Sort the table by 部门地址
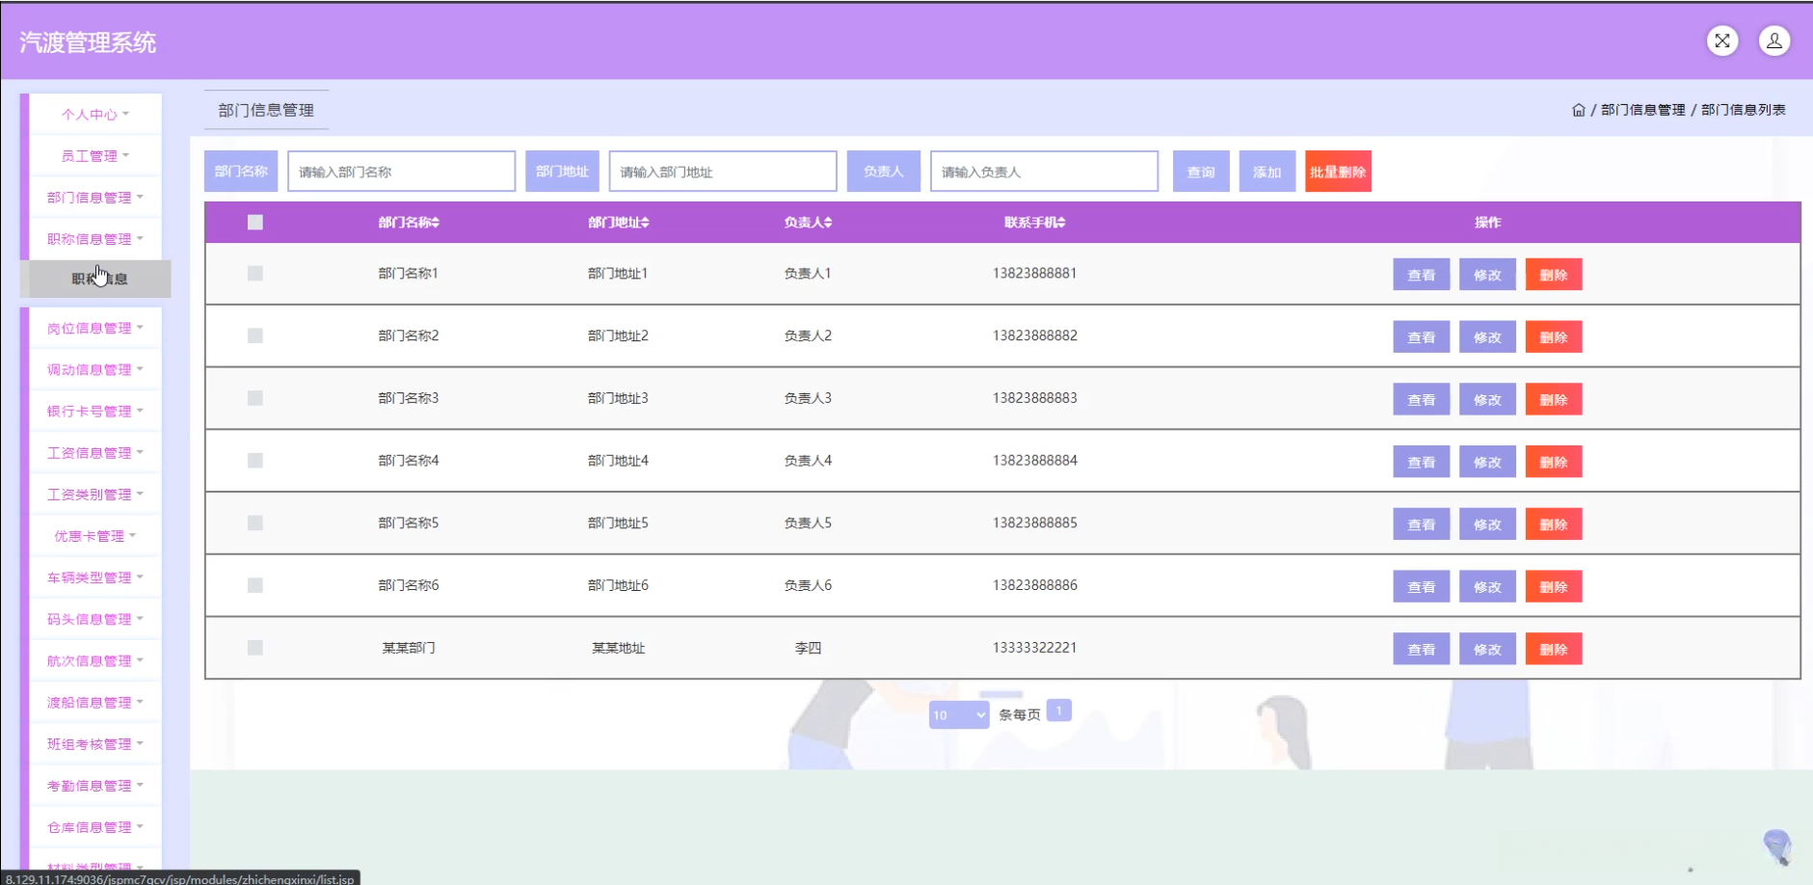This screenshot has width=1813, height=885. [619, 223]
